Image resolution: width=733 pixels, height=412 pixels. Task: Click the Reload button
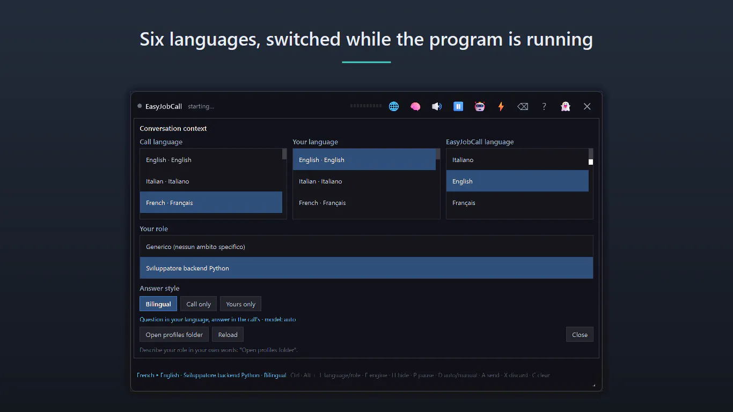point(228,335)
